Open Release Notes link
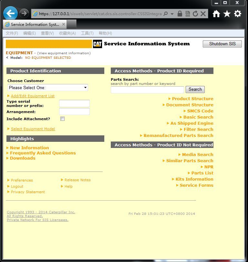This screenshot has height=262, width=248. (77, 180)
